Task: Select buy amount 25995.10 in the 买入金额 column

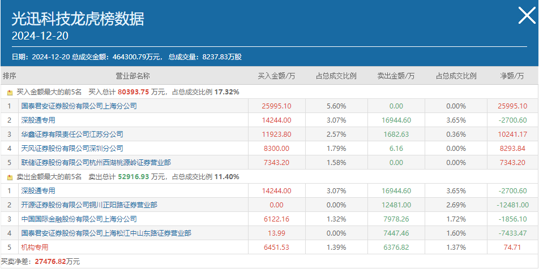Action: (276, 106)
